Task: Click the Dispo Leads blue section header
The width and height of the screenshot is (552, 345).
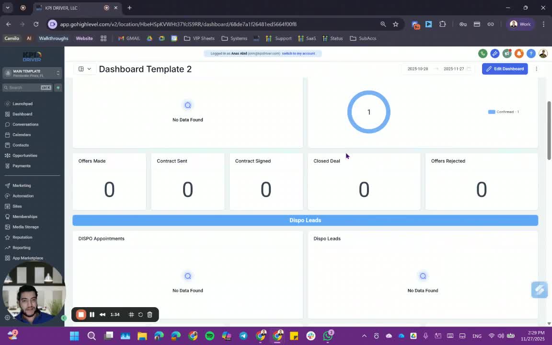Action: pyautogui.click(x=305, y=220)
